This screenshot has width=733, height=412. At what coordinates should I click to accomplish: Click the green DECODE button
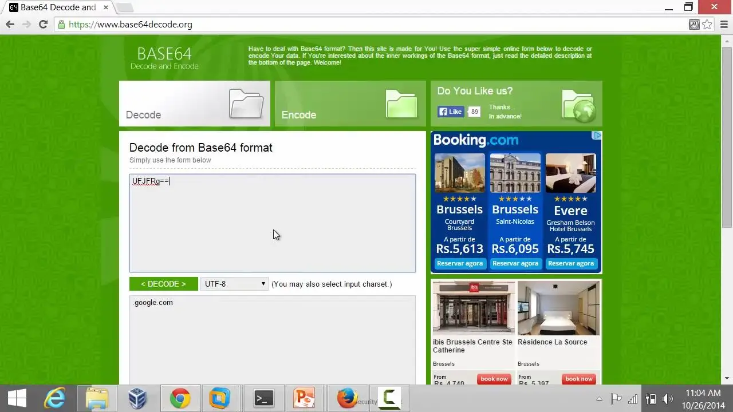(x=164, y=284)
